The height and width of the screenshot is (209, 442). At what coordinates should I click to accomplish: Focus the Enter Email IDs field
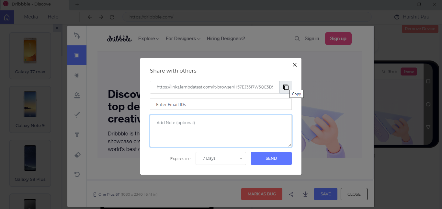click(221, 104)
